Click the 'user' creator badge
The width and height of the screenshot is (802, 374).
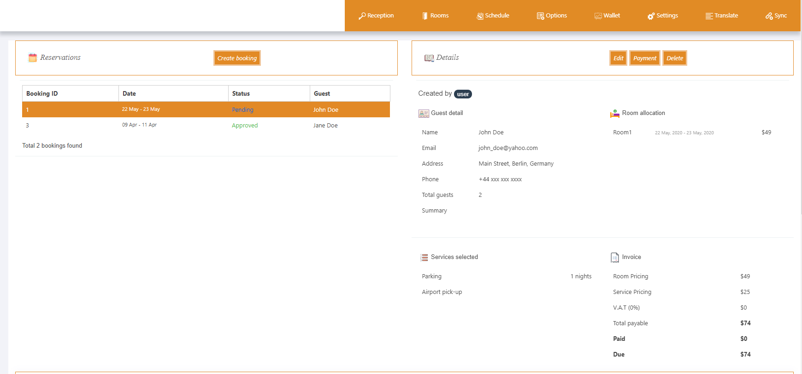pos(463,94)
